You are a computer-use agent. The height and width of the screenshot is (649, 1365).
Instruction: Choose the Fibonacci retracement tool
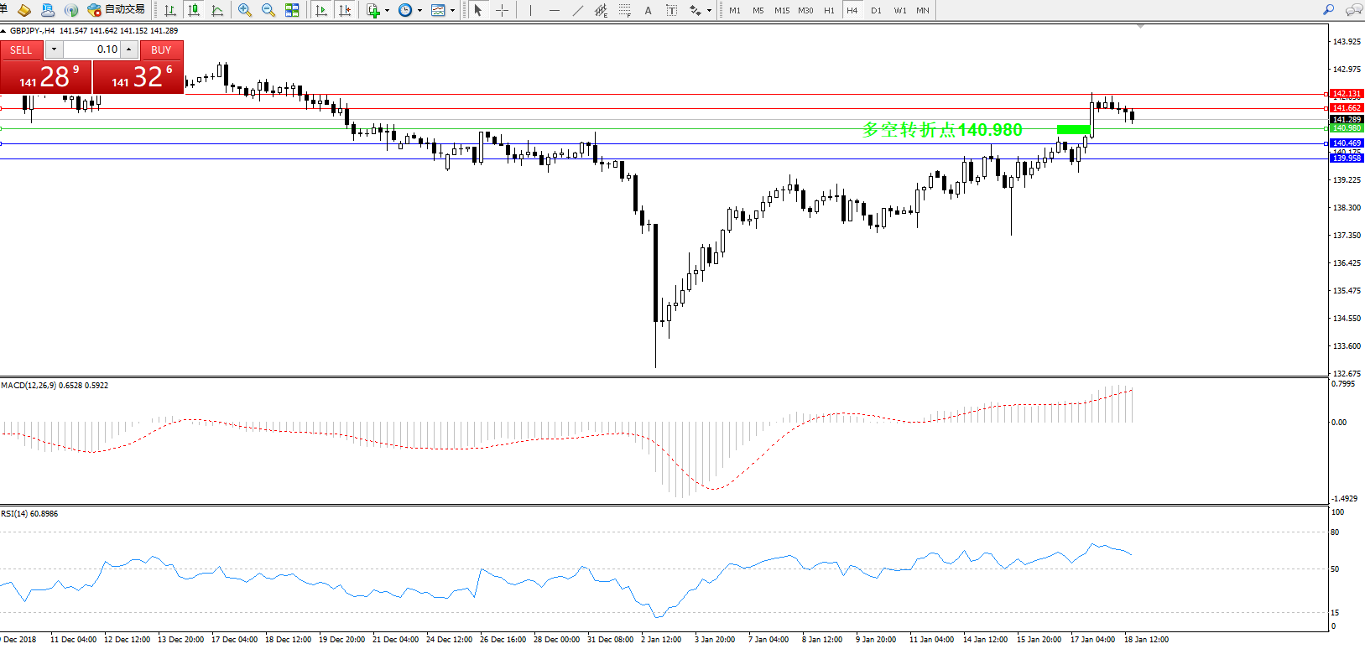click(x=625, y=10)
